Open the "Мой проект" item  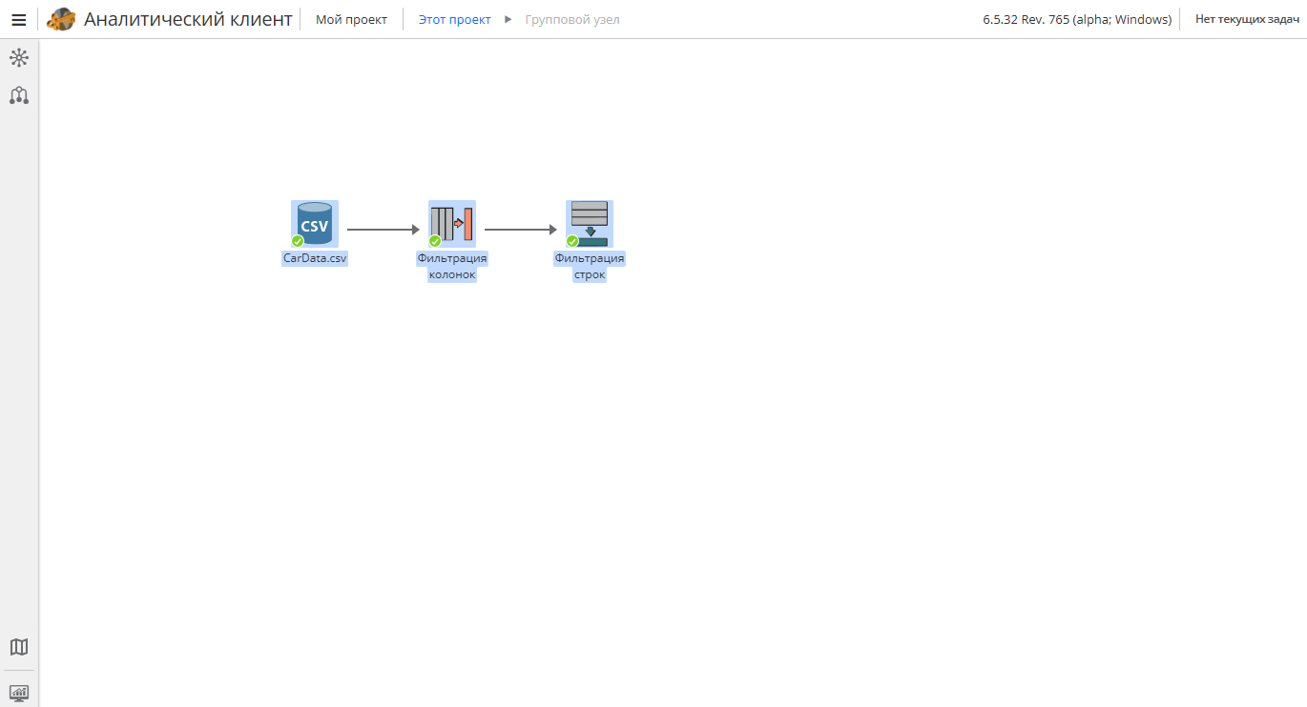coord(351,19)
